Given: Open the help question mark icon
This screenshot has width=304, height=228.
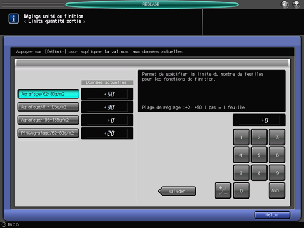Looking at the screenshot, I should (x=296, y=4).
